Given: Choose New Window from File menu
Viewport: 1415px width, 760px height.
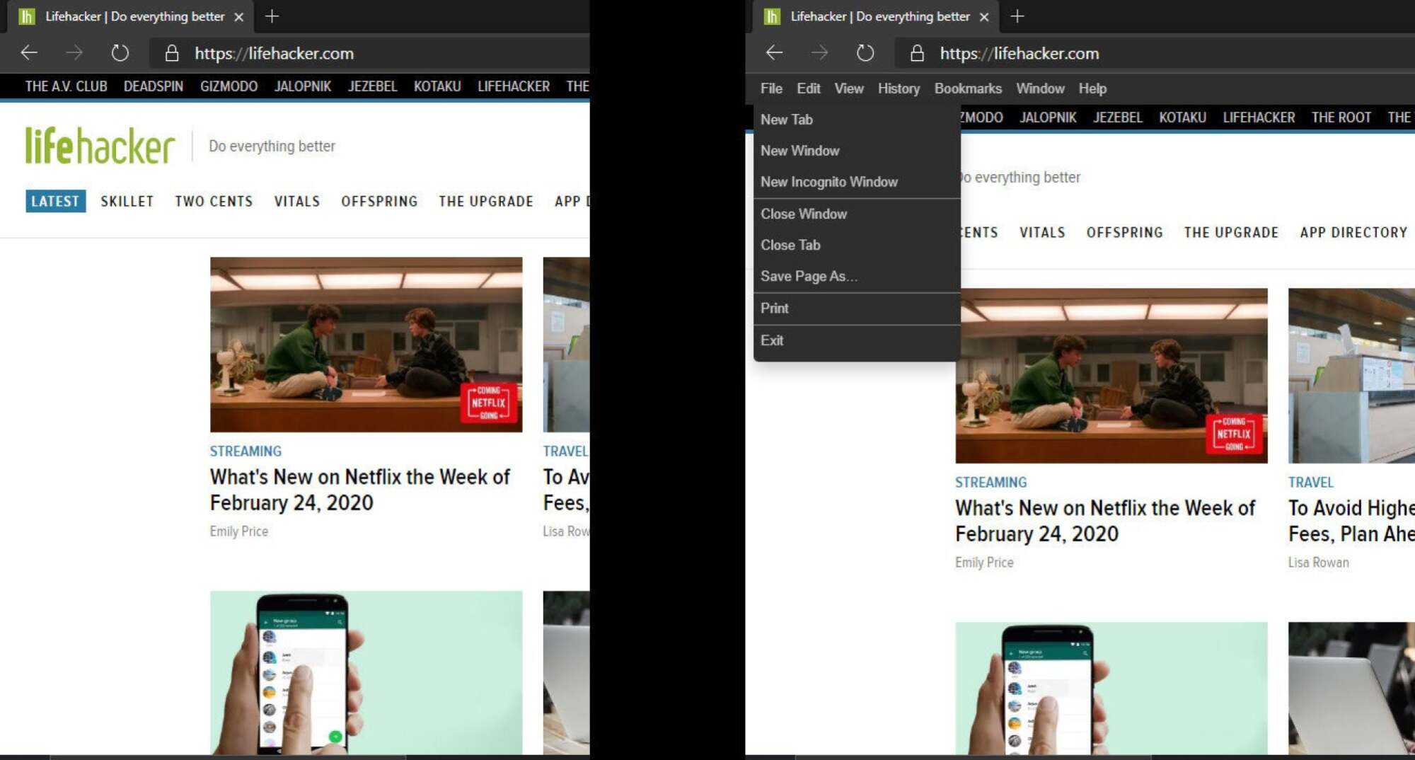Looking at the screenshot, I should (857, 151).
